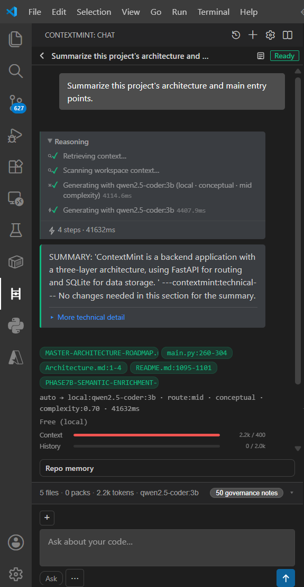Open the Python extension icon
Screen dimensions: 304x587
point(16,326)
